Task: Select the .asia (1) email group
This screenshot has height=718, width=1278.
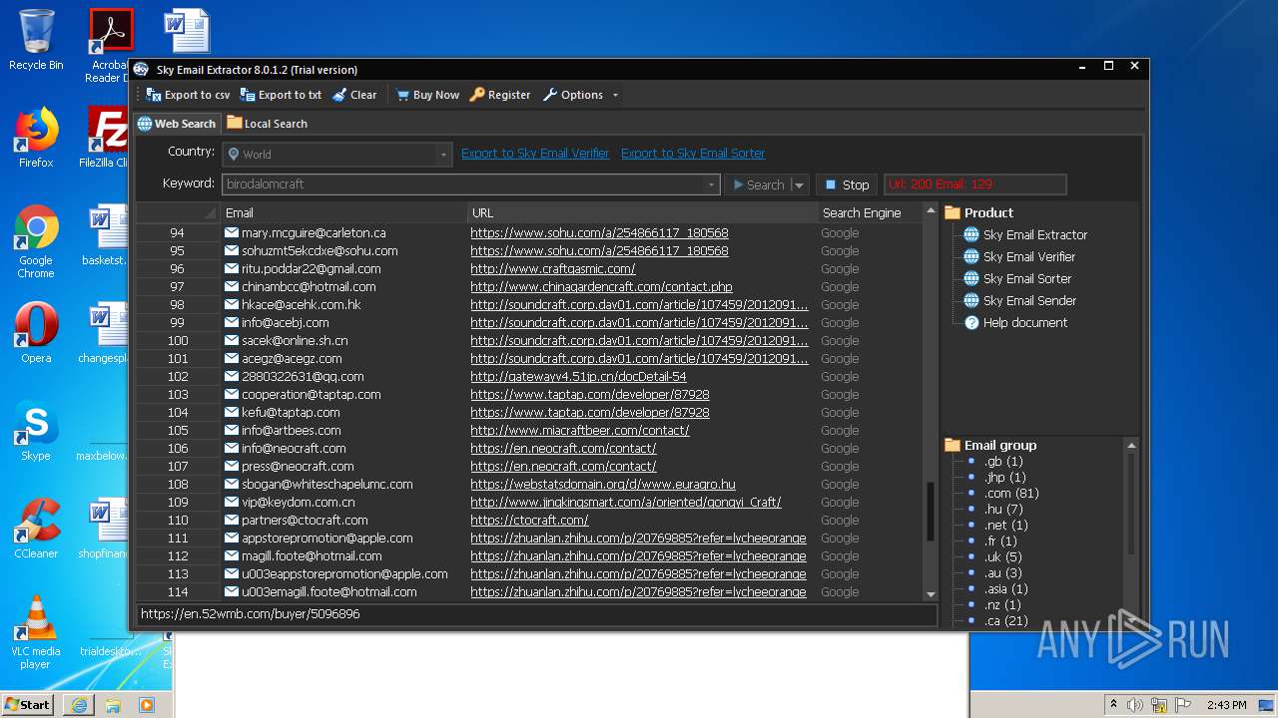Action: coord(1006,588)
